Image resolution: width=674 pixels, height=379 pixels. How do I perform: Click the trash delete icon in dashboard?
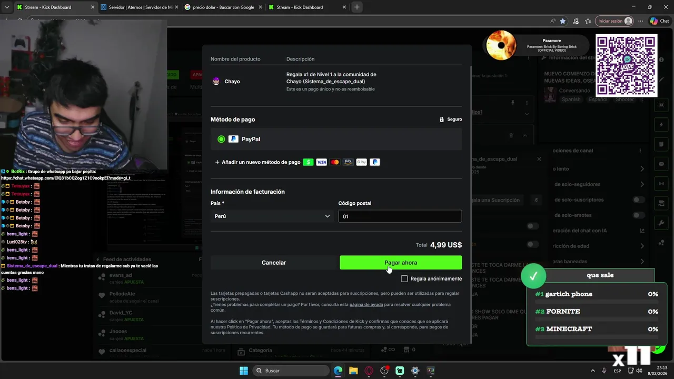(x=511, y=135)
